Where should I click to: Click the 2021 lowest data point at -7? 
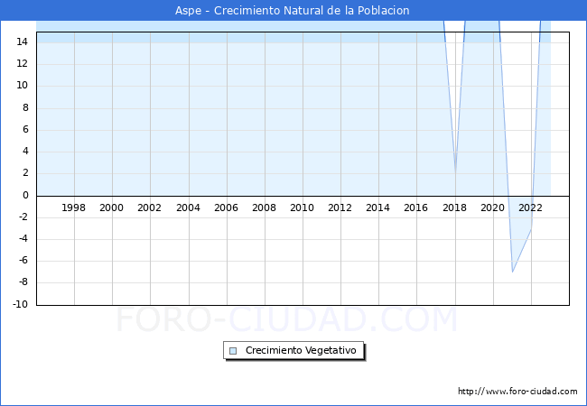(512, 272)
